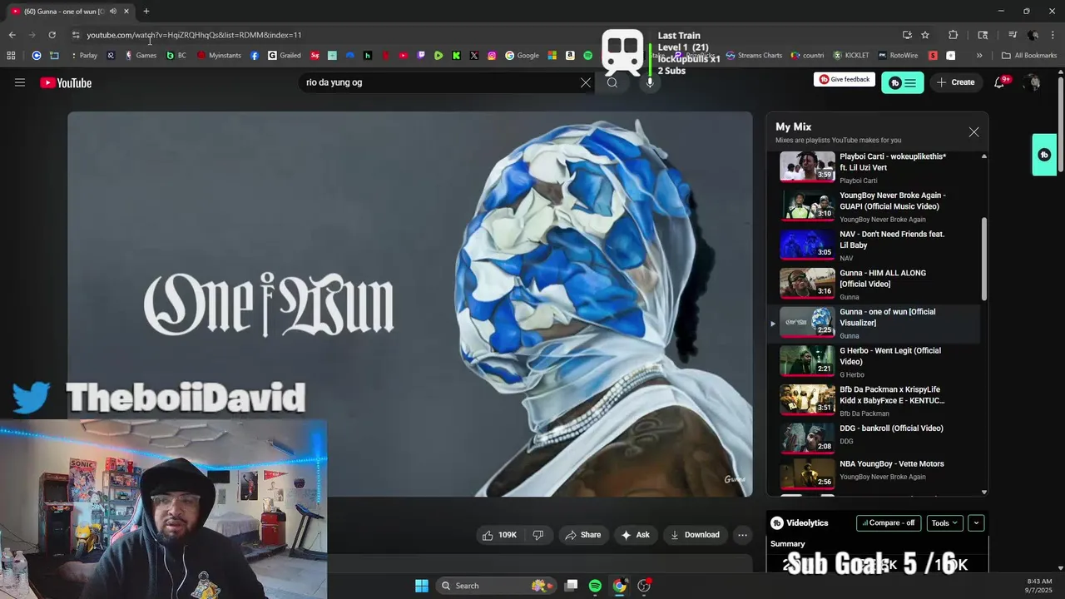Open the Kick bookmark icon
This screenshot has height=599, width=1065.
456,56
